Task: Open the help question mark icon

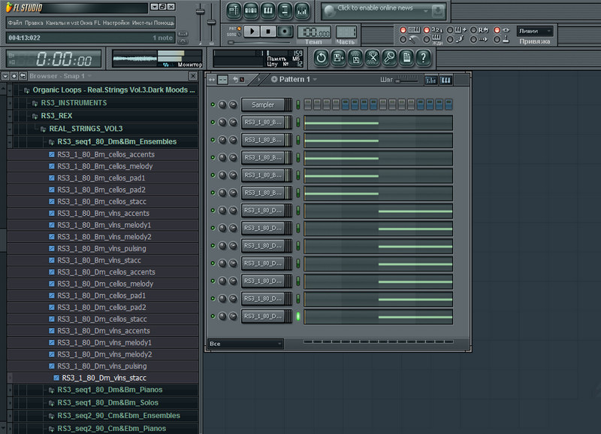Action: [x=424, y=57]
